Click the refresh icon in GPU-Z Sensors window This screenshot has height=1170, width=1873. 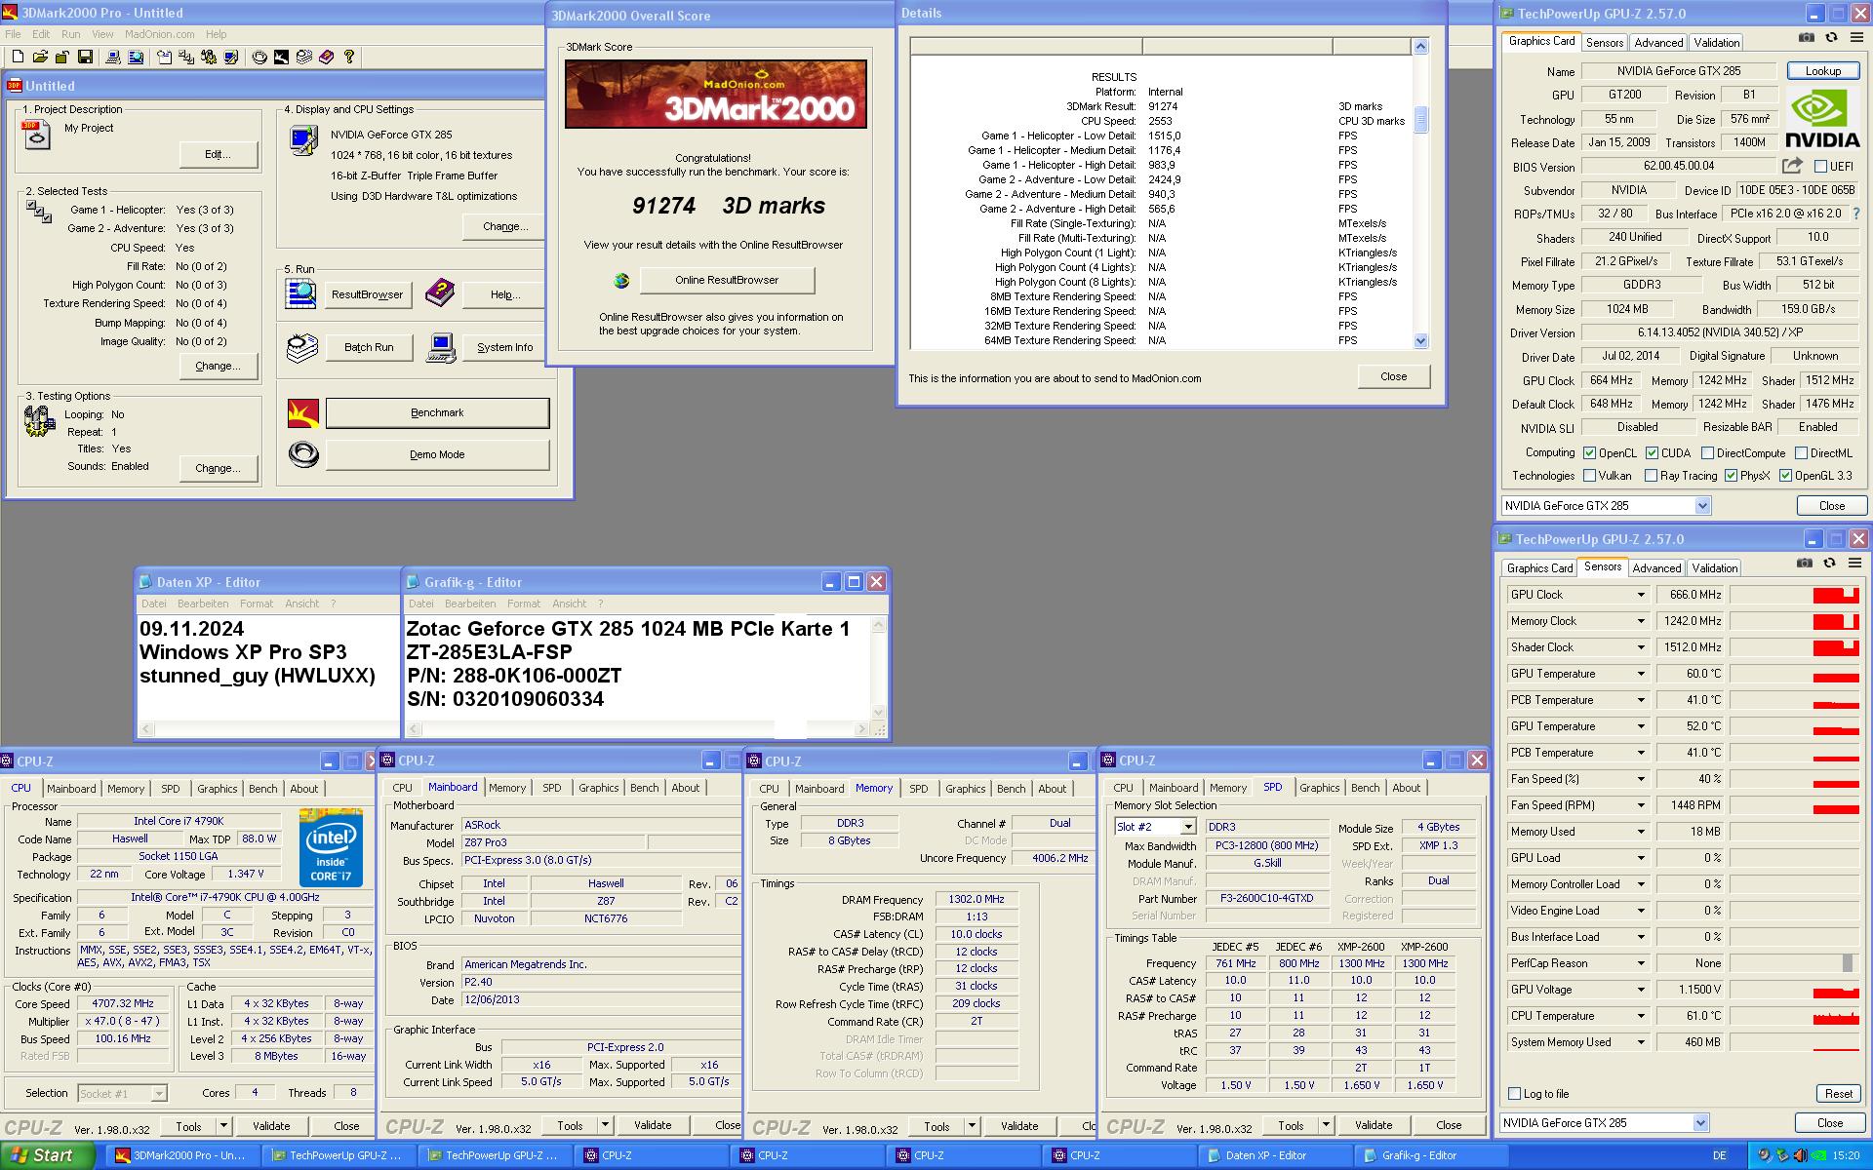1829,563
